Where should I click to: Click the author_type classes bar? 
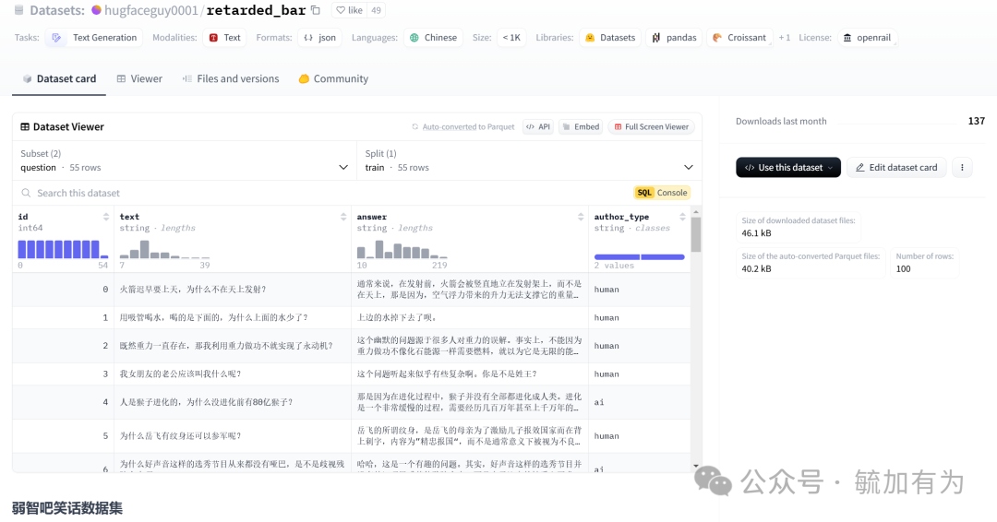tap(639, 257)
